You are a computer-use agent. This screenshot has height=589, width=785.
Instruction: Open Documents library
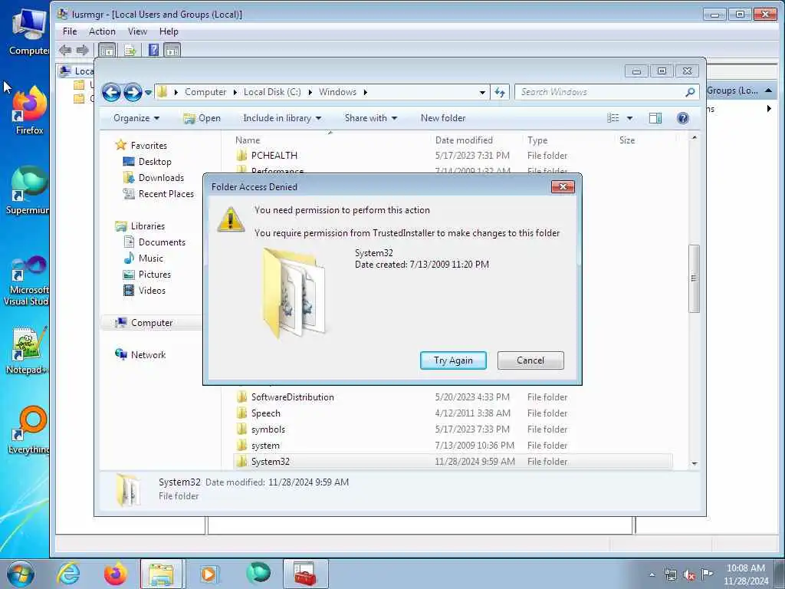[162, 242]
